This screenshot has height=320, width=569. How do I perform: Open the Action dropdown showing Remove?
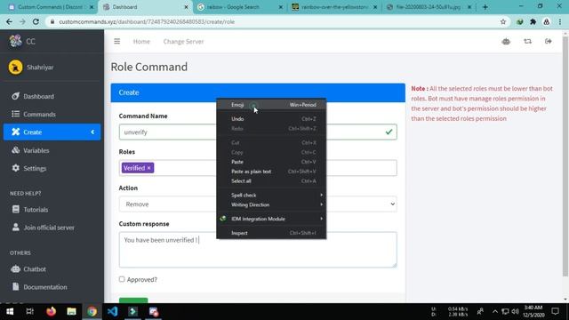point(258,204)
